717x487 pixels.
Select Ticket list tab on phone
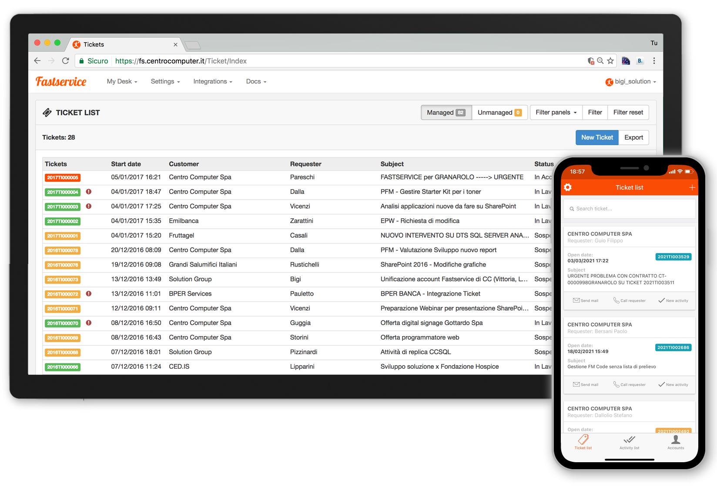(583, 442)
